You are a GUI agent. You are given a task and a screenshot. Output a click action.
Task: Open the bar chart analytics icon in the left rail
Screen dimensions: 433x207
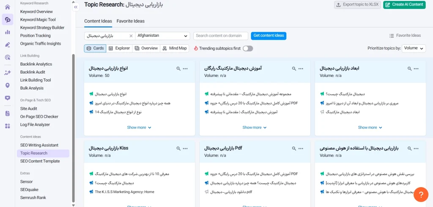coord(8,32)
